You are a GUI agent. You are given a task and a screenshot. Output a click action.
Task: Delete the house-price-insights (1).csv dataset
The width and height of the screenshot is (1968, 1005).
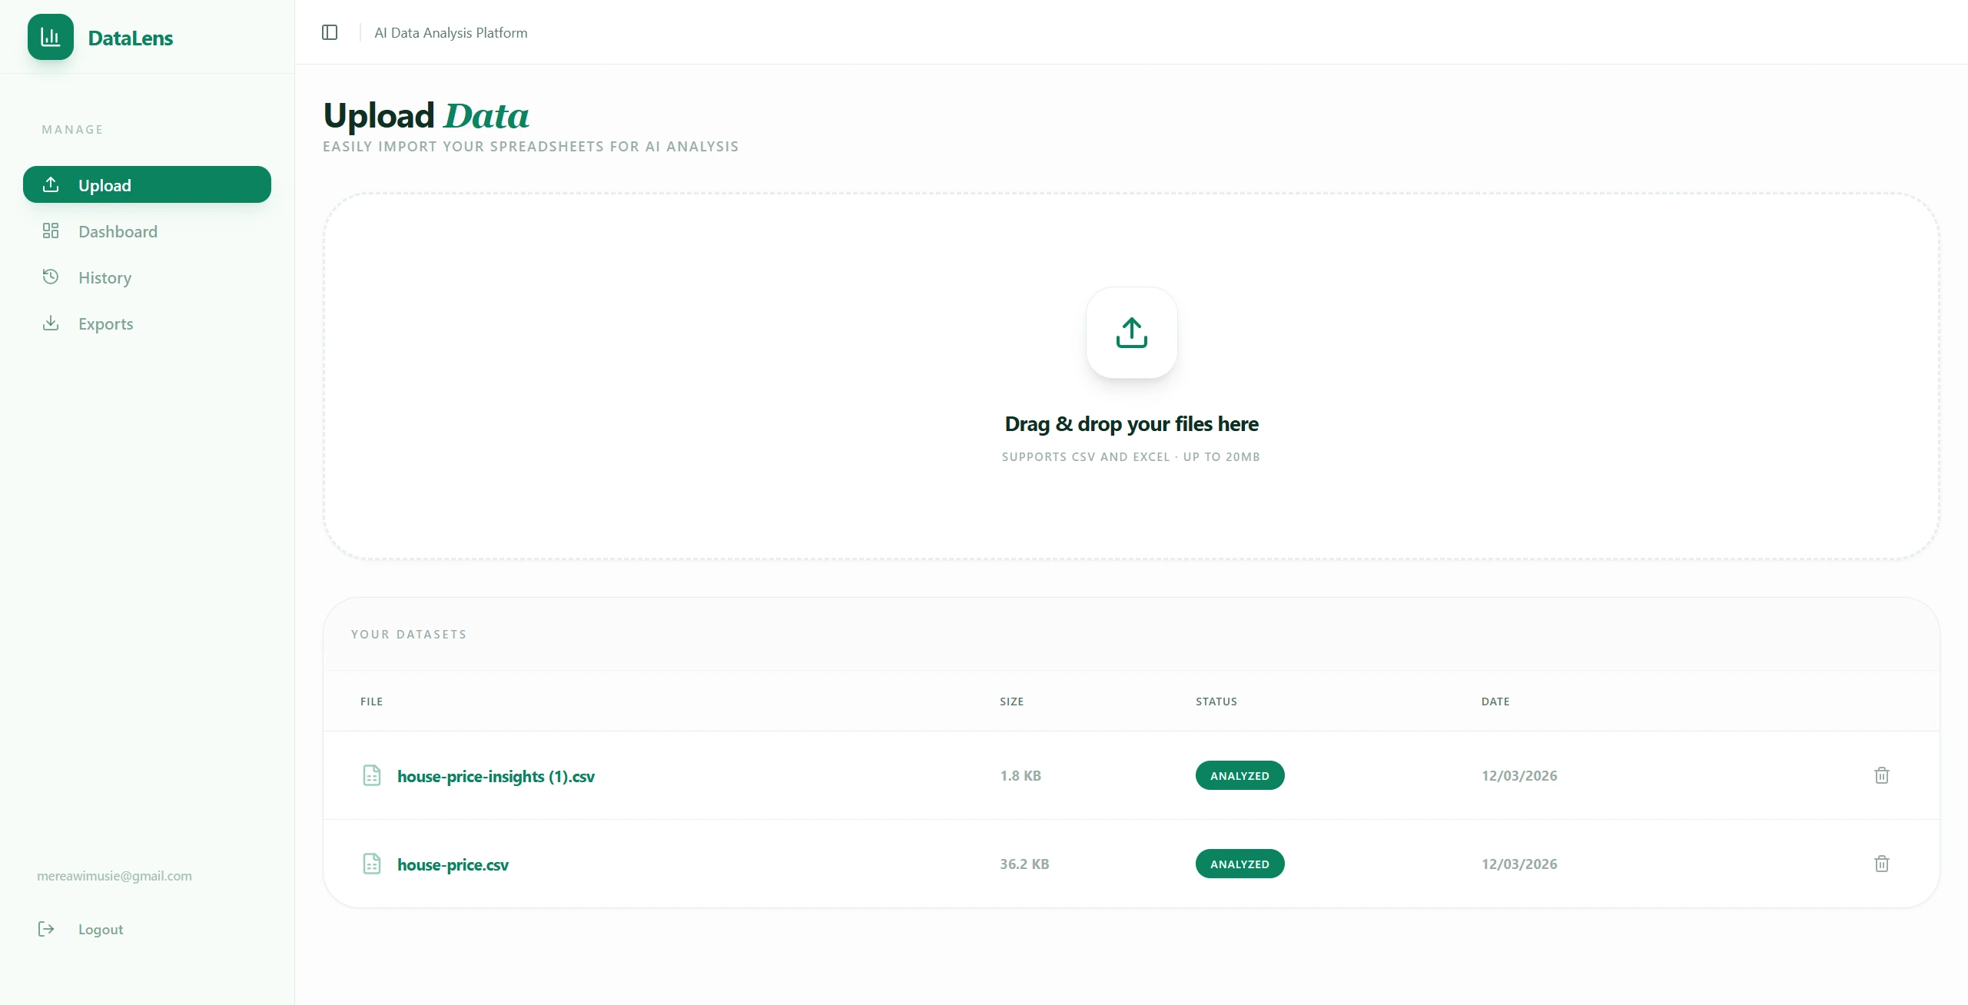(x=1881, y=775)
